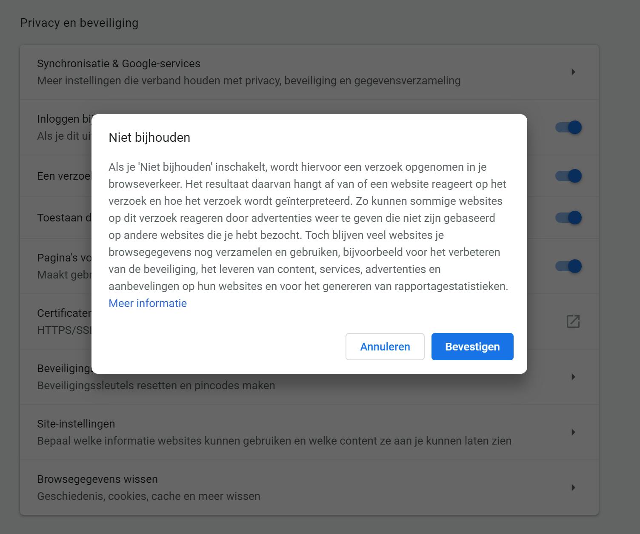Open certificates external link icon
640x534 pixels.
573,322
